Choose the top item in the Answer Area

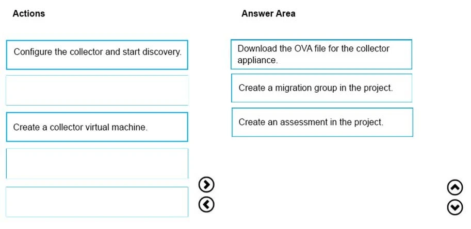coord(321,54)
